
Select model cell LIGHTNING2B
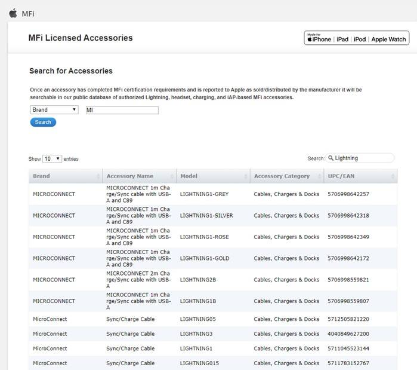pyautogui.click(x=198, y=280)
